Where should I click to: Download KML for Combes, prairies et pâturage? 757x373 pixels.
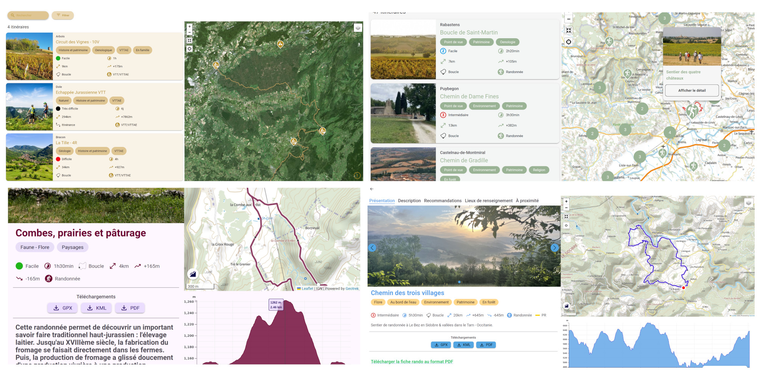97,308
